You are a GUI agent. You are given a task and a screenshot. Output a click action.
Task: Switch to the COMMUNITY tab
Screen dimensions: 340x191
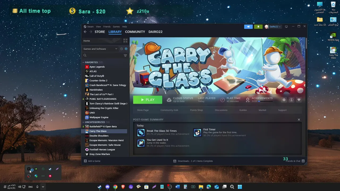[x=135, y=32]
